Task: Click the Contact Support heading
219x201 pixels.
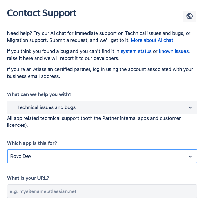Action: click(42, 13)
